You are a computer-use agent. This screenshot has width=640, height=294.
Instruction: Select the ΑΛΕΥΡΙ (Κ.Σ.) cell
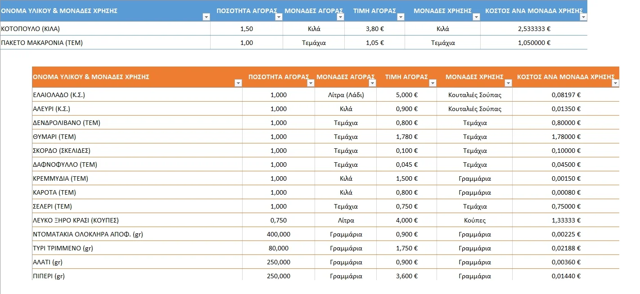pos(137,109)
